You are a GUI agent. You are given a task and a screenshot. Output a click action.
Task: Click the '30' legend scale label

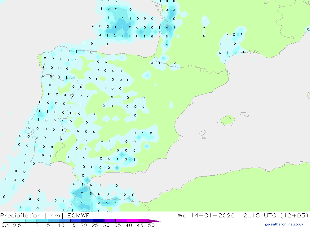tap(106, 225)
